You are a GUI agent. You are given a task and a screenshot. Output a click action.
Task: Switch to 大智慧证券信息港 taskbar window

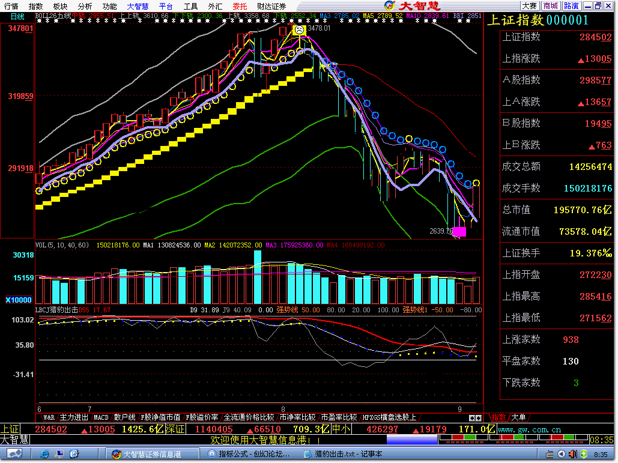(151, 455)
